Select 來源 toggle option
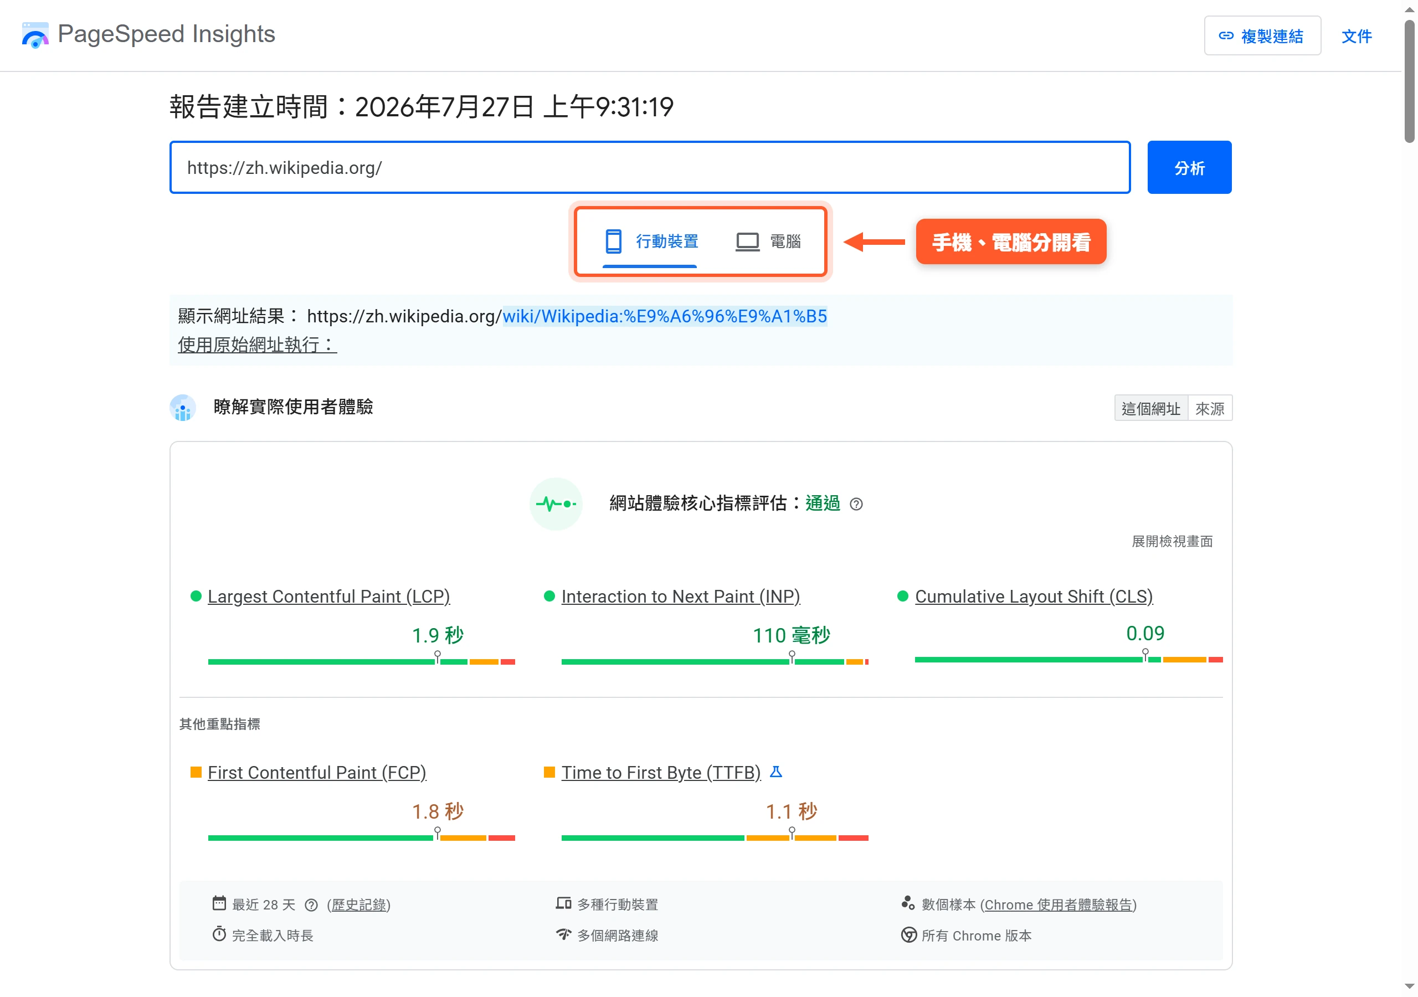Screen dimensions: 1418x997 (x=1209, y=408)
